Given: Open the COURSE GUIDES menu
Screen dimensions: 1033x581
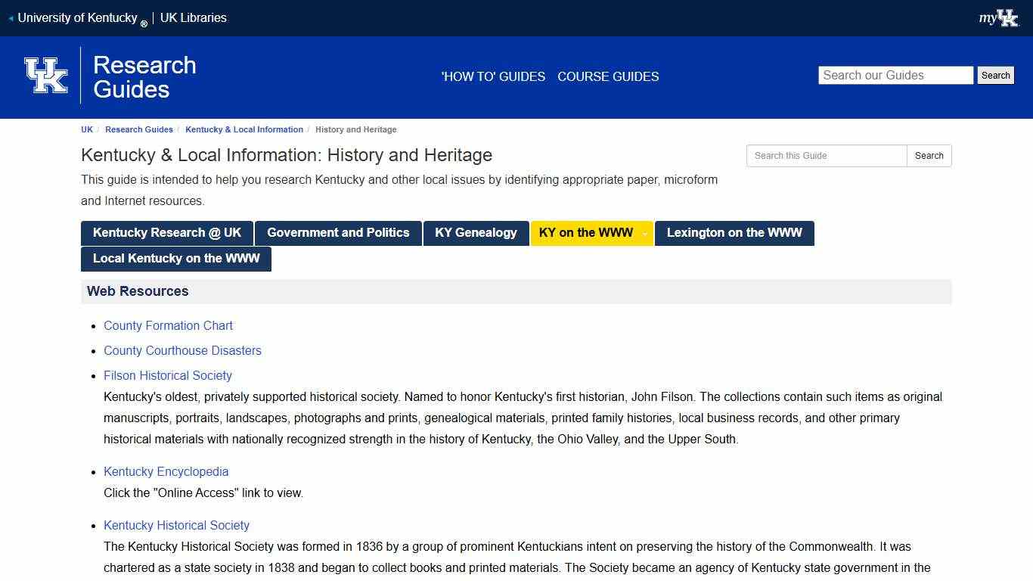Looking at the screenshot, I should click(x=608, y=76).
